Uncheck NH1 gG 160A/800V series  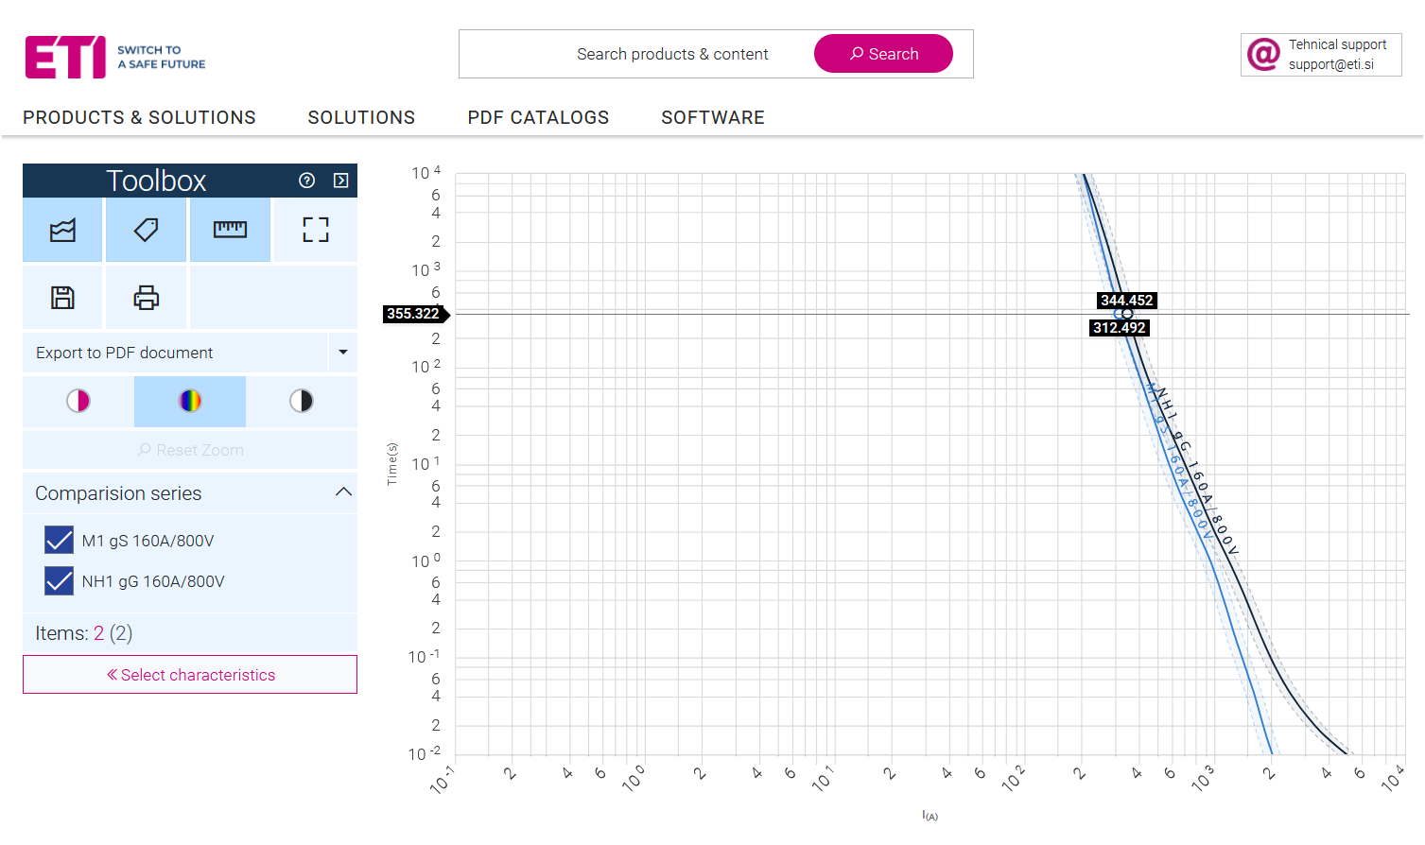(59, 580)
